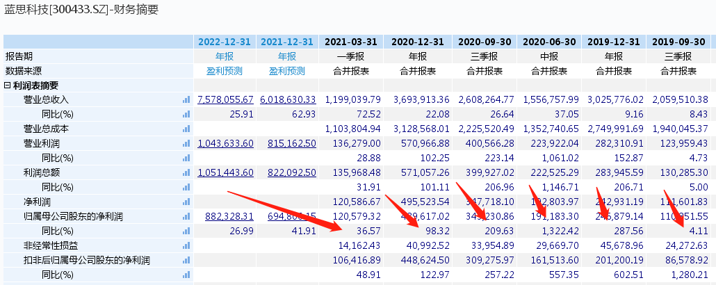Open chart icon for 利润总额 同比(%) row

[186, 187]
